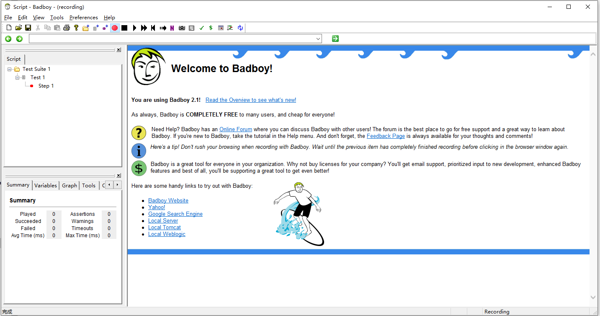Add a new test using document-plus icon
This screenshot has height=316, width=600.
pos(95,28)
